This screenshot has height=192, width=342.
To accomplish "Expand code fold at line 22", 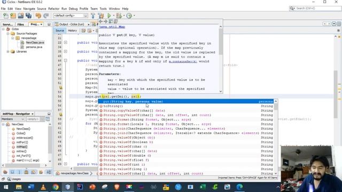I will coord(65,43).
